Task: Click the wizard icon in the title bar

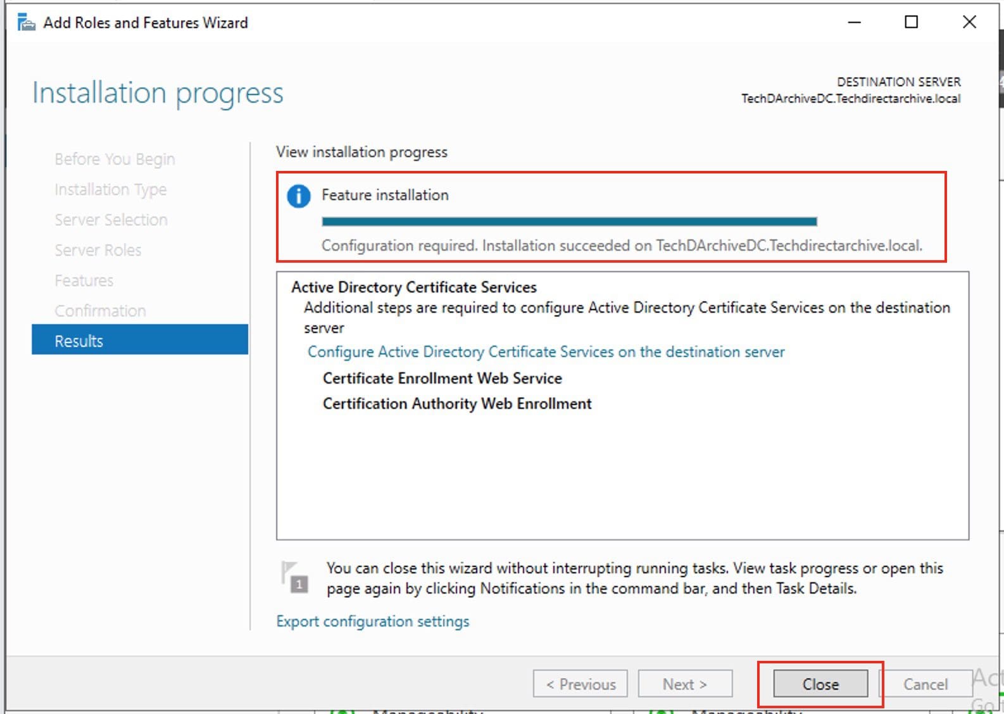Action: click(26, 23)
